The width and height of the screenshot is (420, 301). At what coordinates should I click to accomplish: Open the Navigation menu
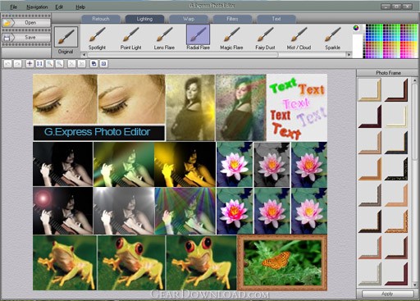click(37, 7)
